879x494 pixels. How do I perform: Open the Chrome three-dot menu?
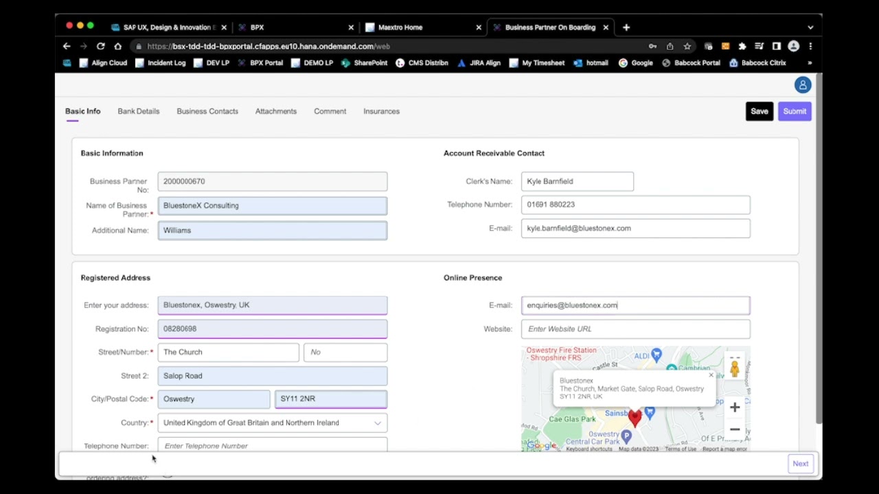pos(810,46)
